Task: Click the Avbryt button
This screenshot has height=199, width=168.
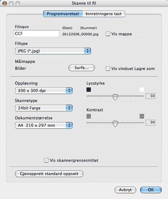Action: [125, 190]
